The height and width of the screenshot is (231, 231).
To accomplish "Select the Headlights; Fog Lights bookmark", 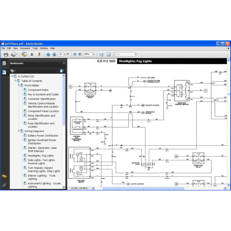I will [x=41, y=155].
